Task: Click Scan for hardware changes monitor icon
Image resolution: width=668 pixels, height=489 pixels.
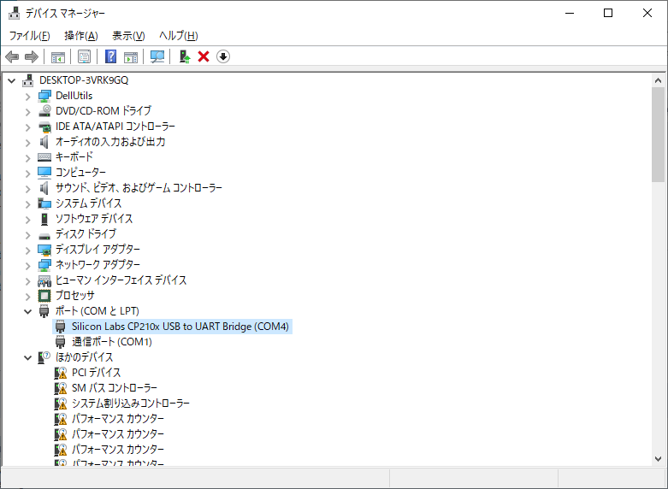Action: tap(157, 56)
